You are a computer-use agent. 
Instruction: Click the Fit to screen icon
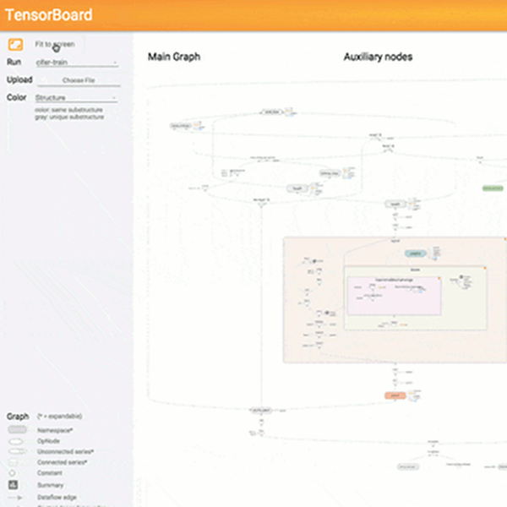click(15, 45)
